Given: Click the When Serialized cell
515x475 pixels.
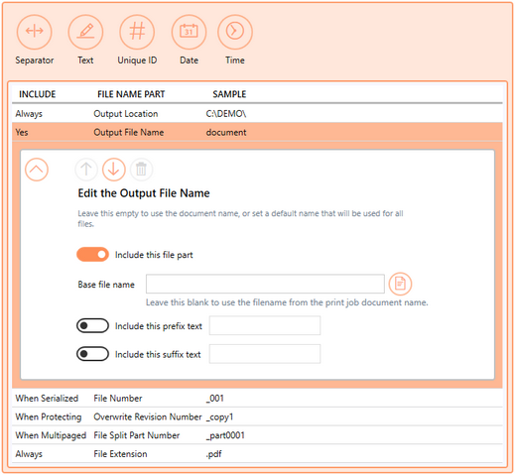Looking at the screenshot, I should pos(47,398).
